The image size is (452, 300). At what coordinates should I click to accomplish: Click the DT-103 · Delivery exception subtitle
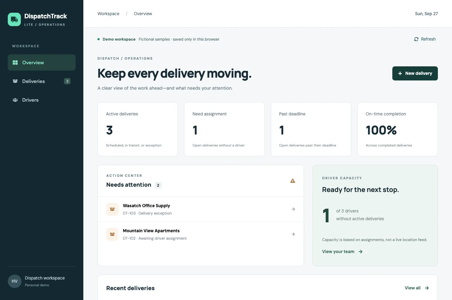(x=147, y=213)
